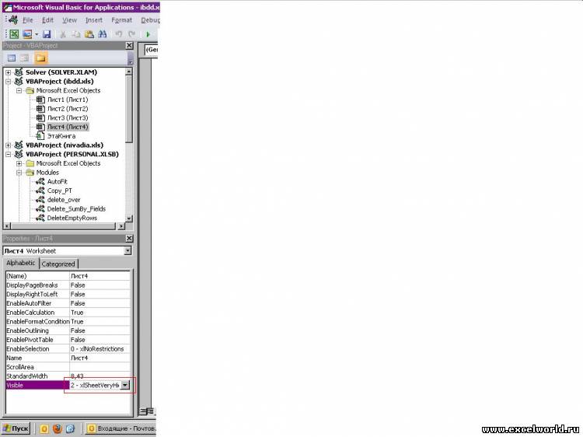Click View Code icon in Project panel
583x437 pixels.
coord(12,58)
